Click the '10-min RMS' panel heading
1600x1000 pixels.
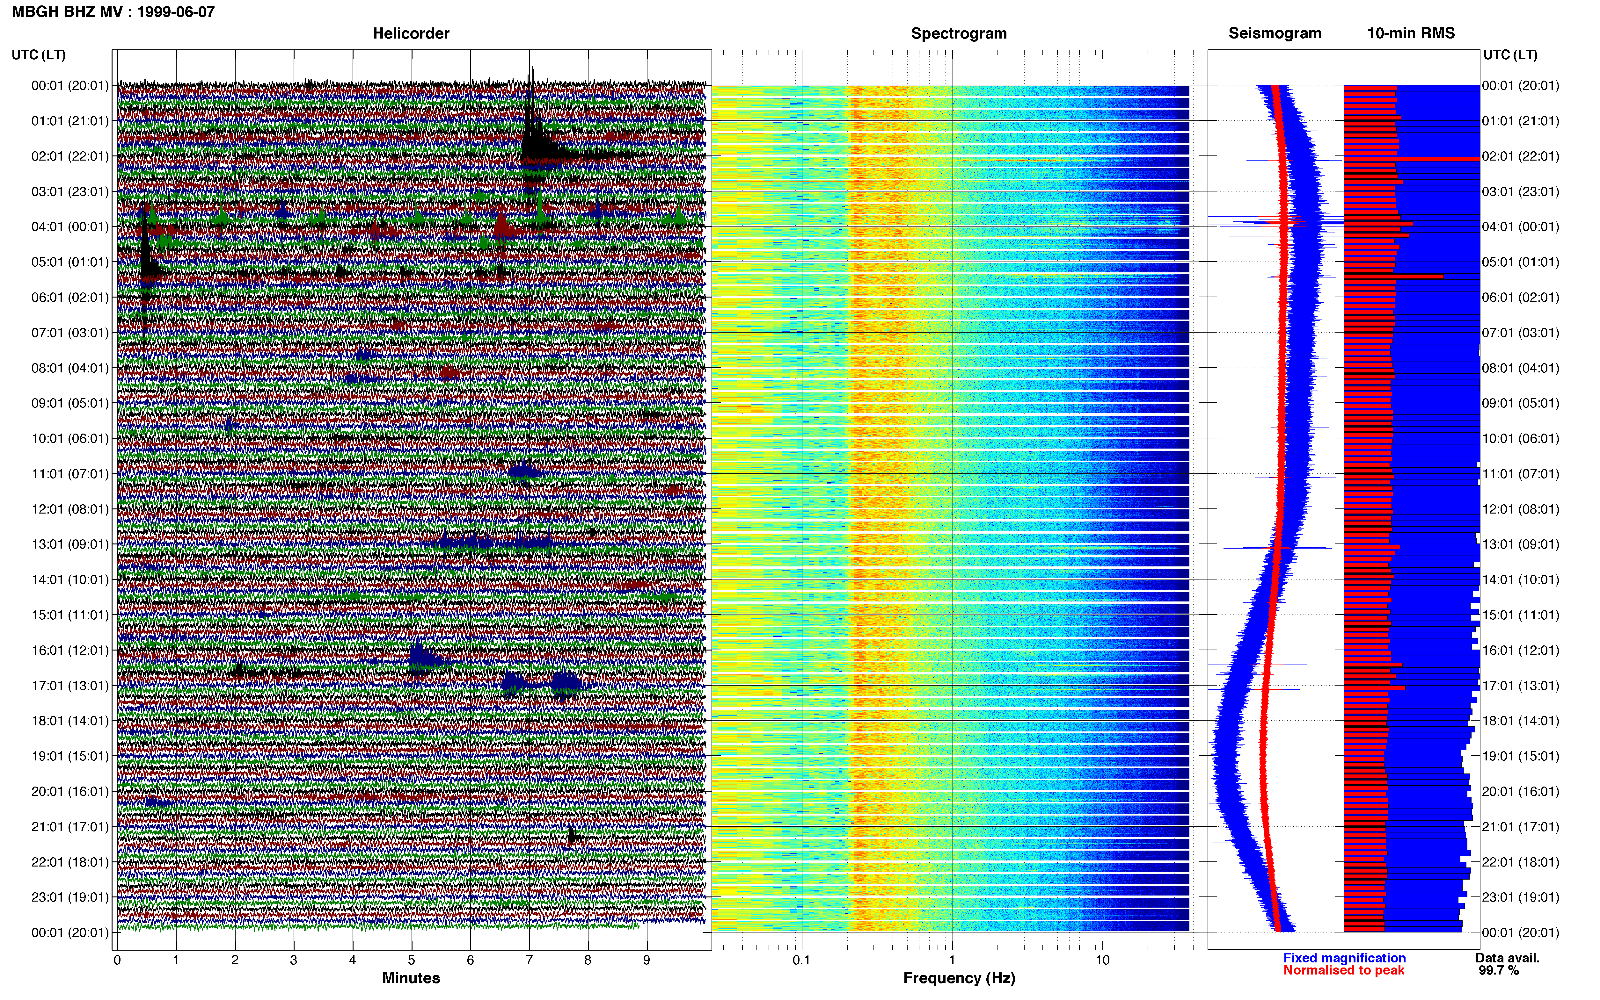[x=1411, y=33]
